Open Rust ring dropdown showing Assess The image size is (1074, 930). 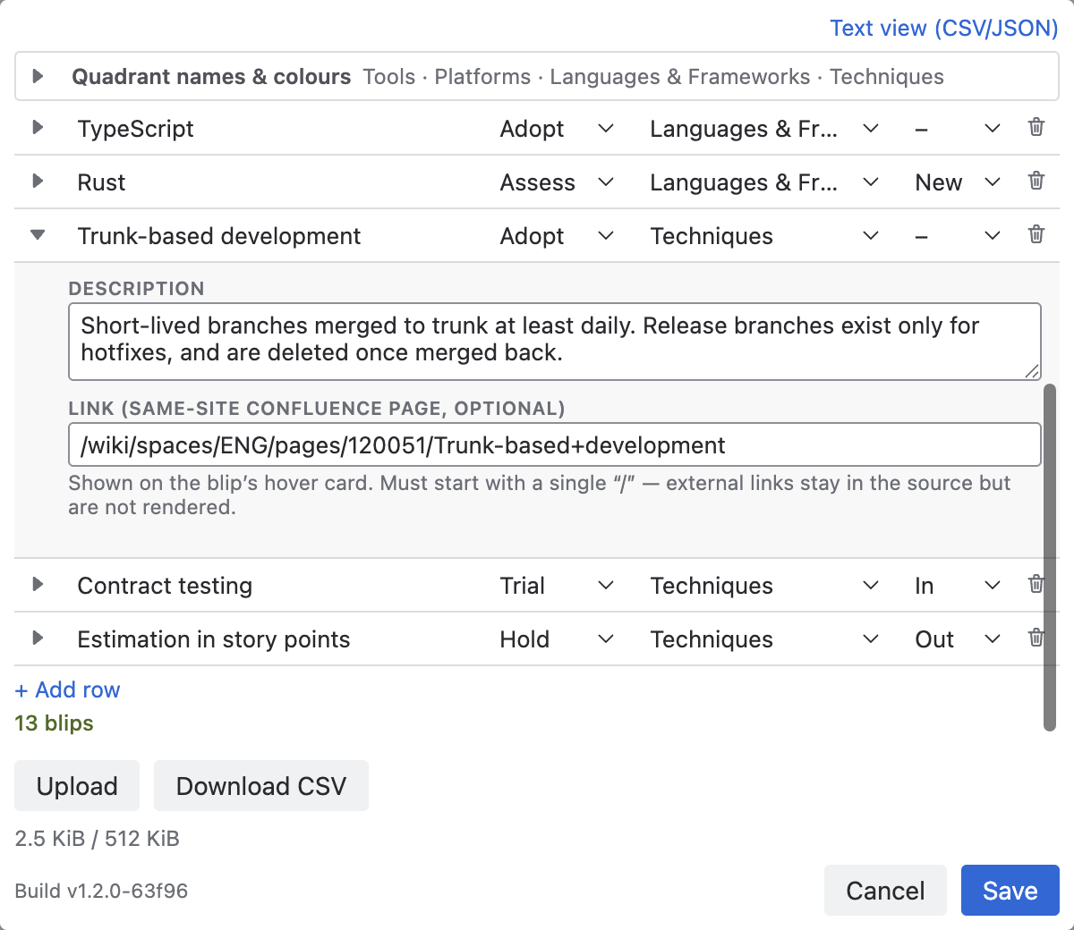(557, 182)
